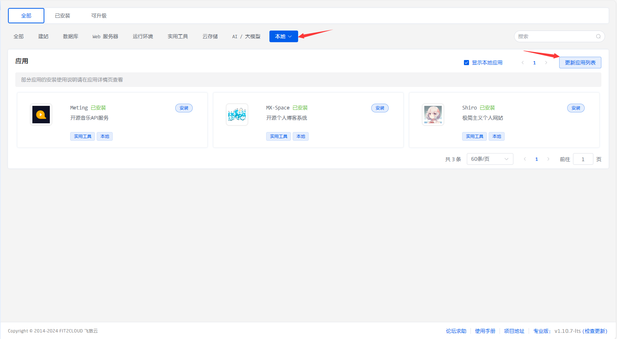Image resolution: width=617 pixels, height=339 pixels.
Task: Open the 可升级 tab
Action: click(99, 15)
